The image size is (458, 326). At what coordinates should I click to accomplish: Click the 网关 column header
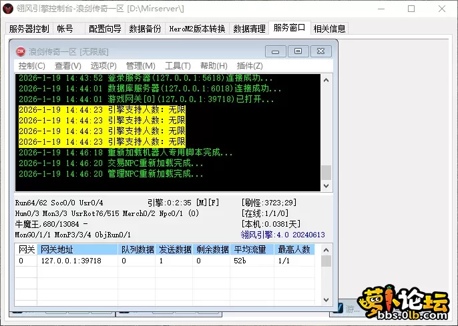(26, 249)
